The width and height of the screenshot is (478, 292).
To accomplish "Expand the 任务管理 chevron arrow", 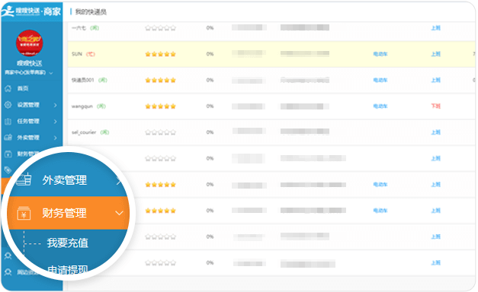I will [55, 122].
